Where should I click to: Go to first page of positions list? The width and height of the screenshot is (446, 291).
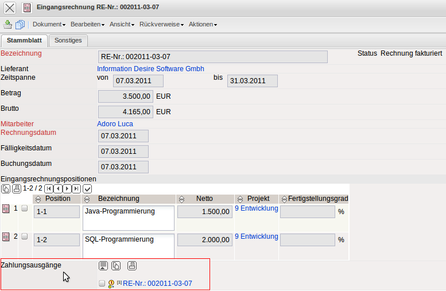pos(49,188)
